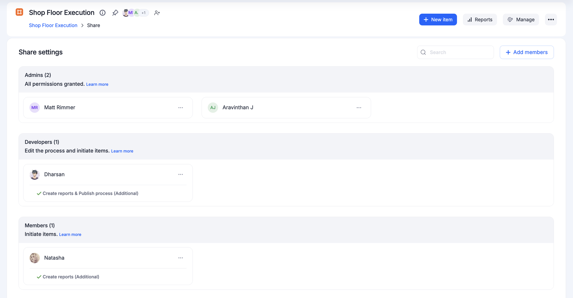Click the Shop Floor Execution app logo icon
The height and width of the screenshot is (298, 573).
click(x=19, y=12)
